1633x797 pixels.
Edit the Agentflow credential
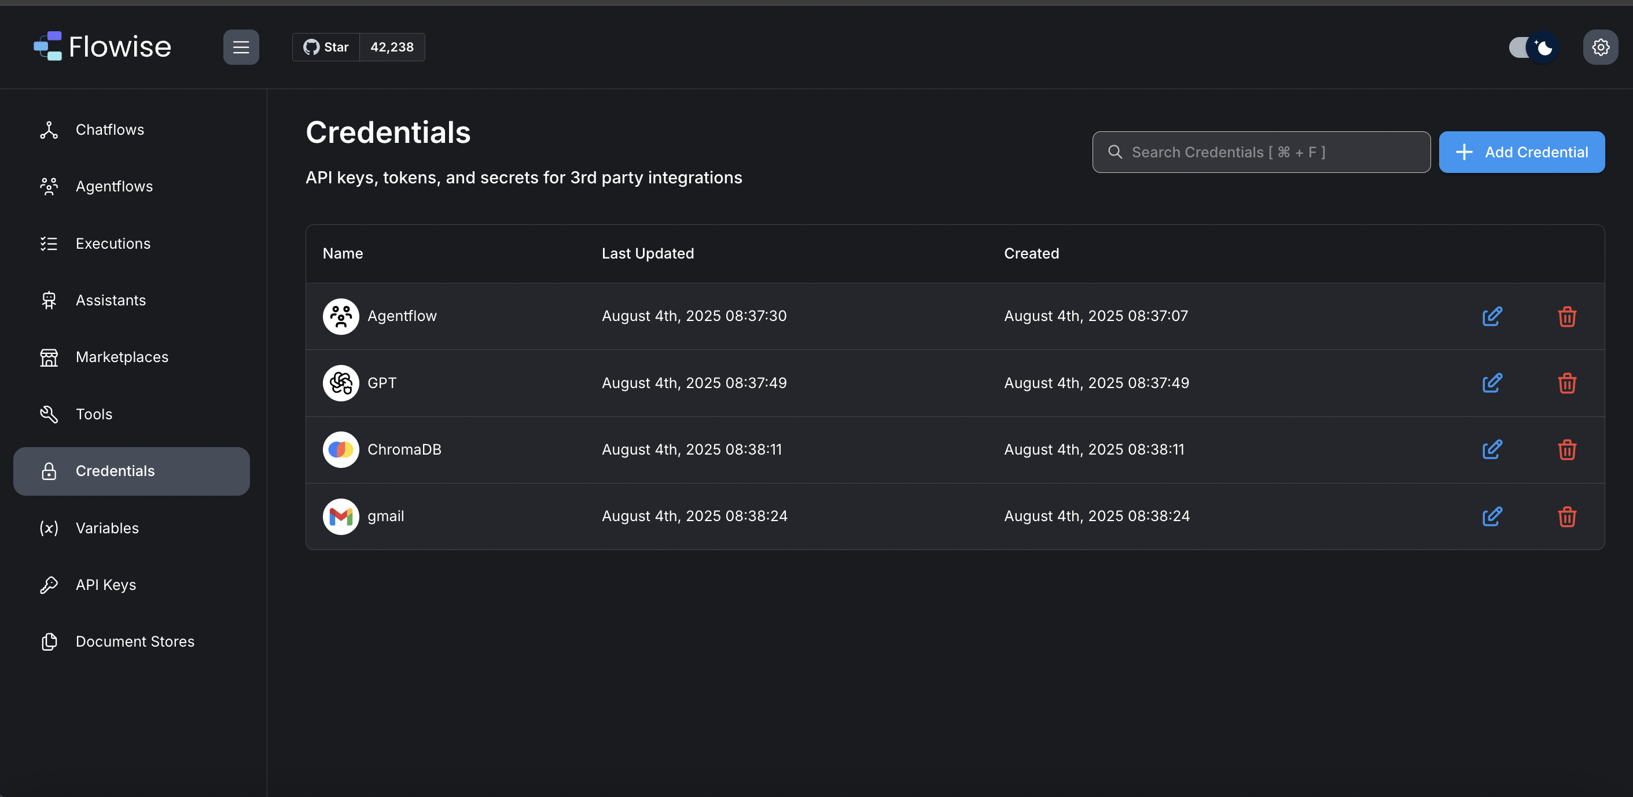(1492, 316)
